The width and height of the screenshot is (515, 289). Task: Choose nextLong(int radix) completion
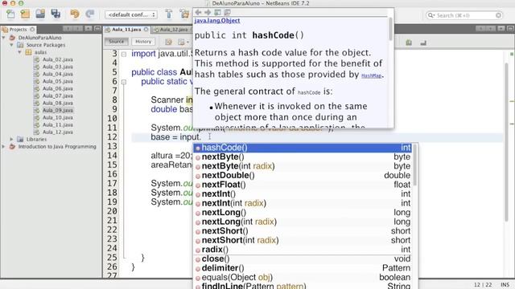coord(303,222)
